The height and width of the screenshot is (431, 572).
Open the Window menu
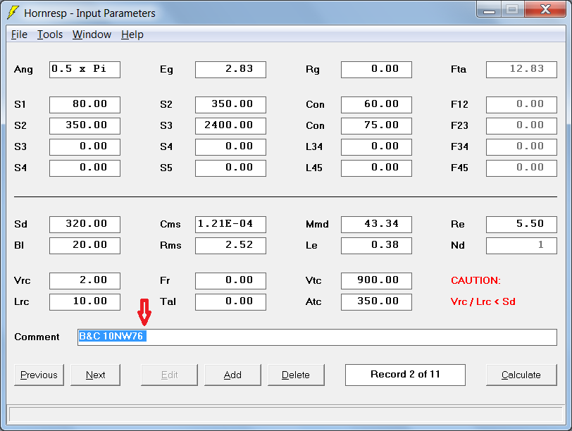click(92, 35)
